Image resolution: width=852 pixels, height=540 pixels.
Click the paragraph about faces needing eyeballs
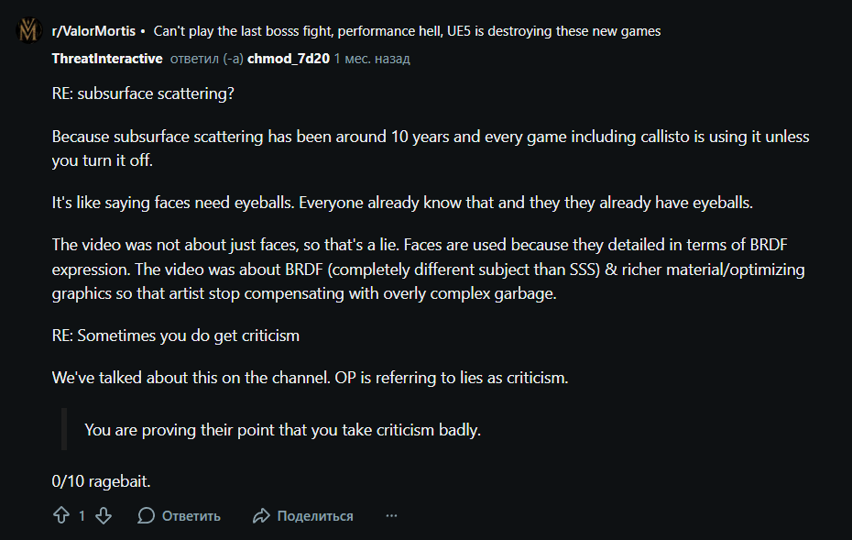pyautogui.click(x=401, y=204)
